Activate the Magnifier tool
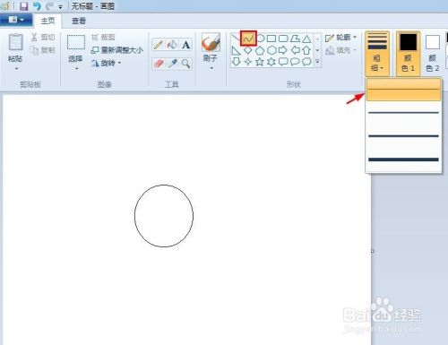 point(185,64)
